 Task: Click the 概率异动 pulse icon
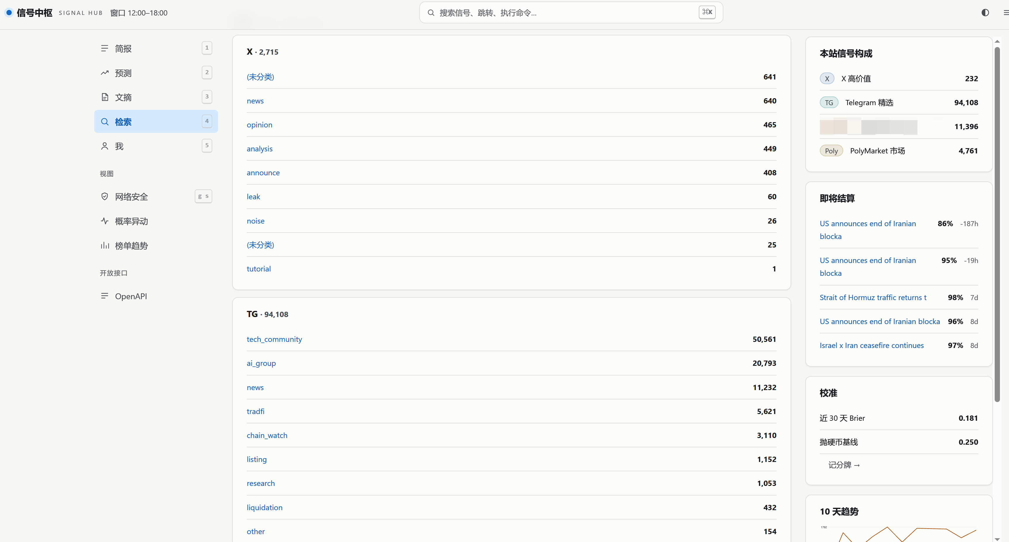coord(105,221)
